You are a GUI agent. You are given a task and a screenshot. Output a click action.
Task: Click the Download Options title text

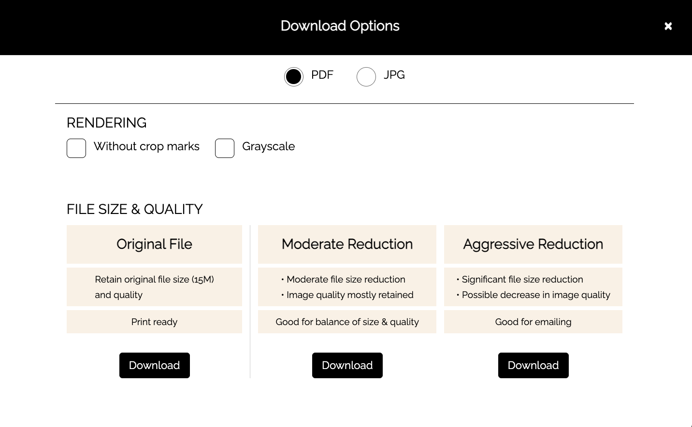pos(340,26)
